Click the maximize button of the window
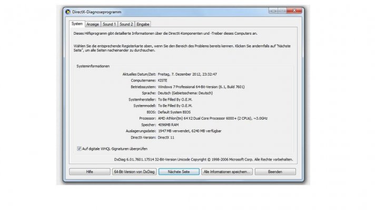Viewport: 375px width, 210px height. click(282, 10)
